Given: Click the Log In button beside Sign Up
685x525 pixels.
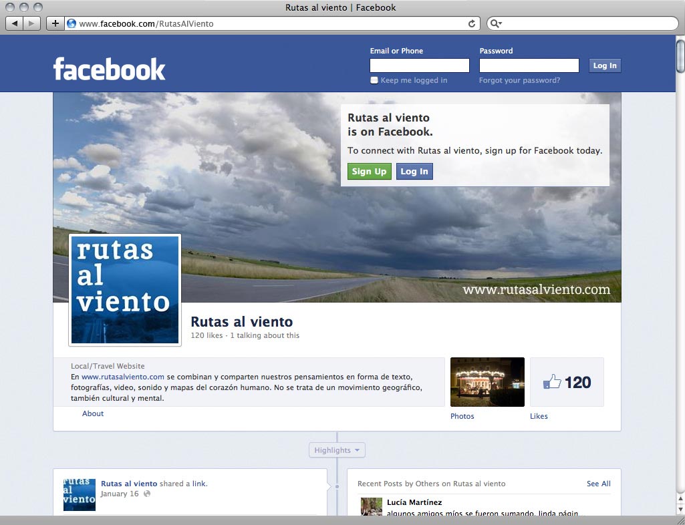Looking at the screenshot, I should pyautogui.click(x=414, y=171).
